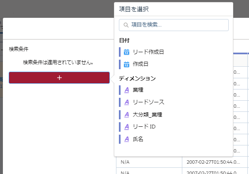
Task: Pick 氏名 from the dimension list
Action: (138, 139)
